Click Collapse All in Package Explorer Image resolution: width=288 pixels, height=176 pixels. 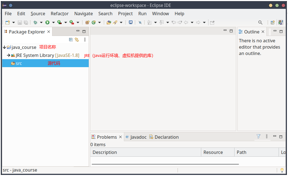click(x=71, y=40)
